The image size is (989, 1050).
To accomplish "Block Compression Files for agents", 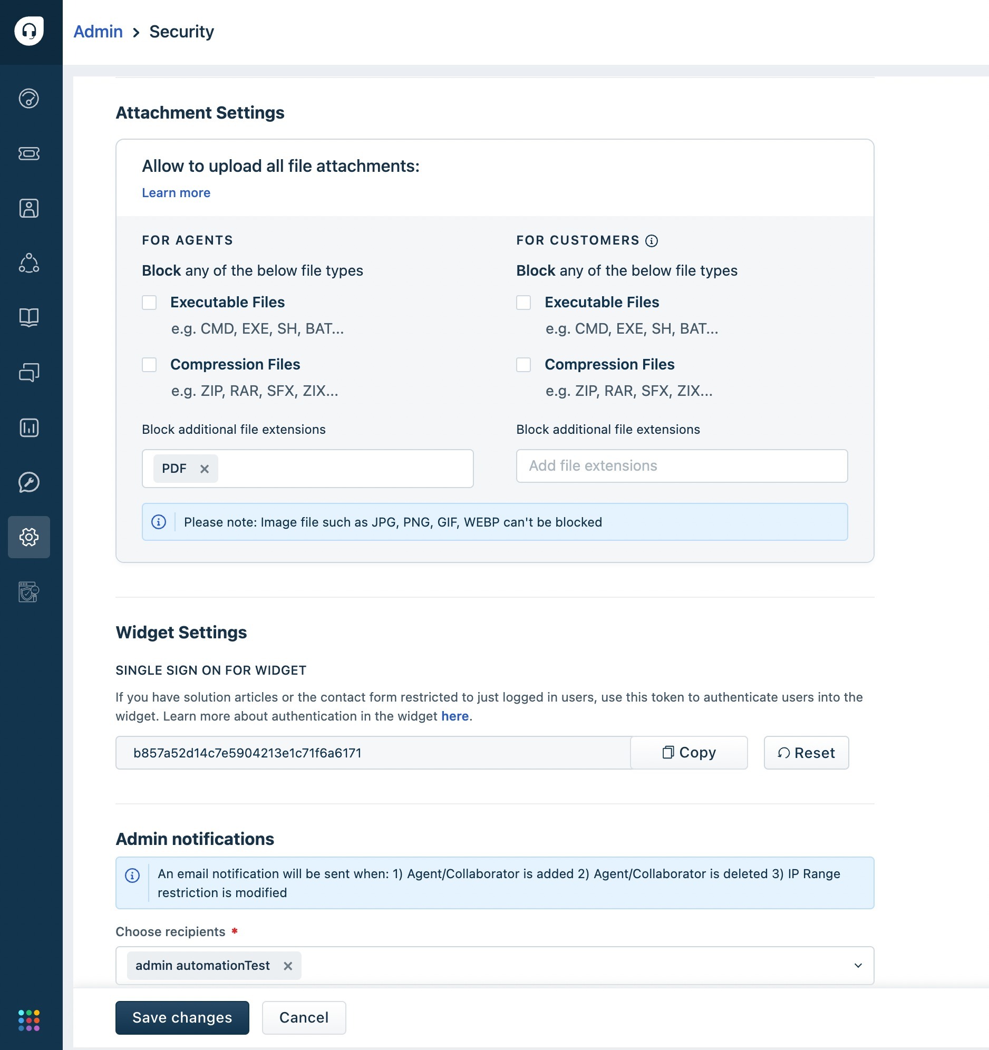I will 149,365.
